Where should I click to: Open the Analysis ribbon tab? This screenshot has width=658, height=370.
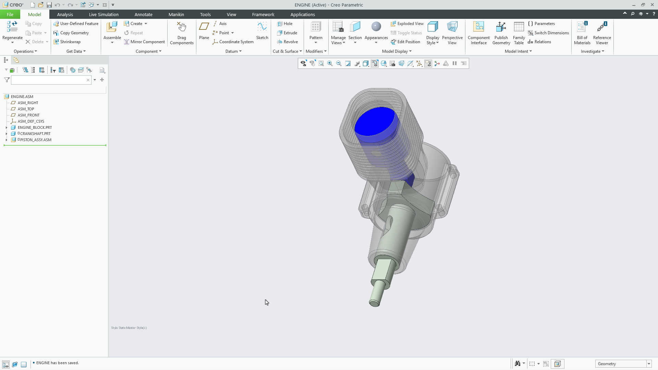tap(65, 14)
